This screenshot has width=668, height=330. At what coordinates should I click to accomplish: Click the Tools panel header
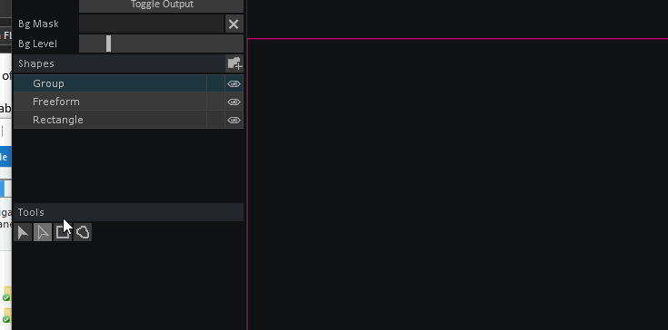pos(129,212)
